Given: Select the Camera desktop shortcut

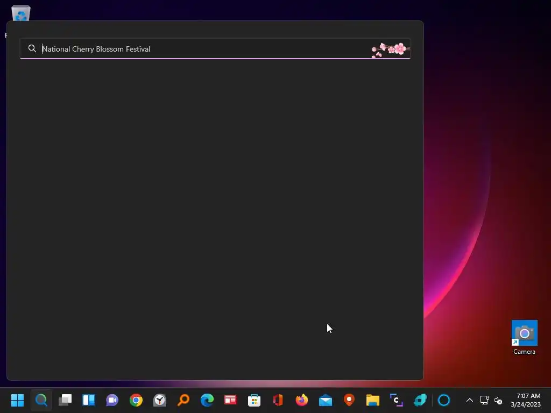Looking at the screenshot, I should pyautogui.click(x=524, y=338).
